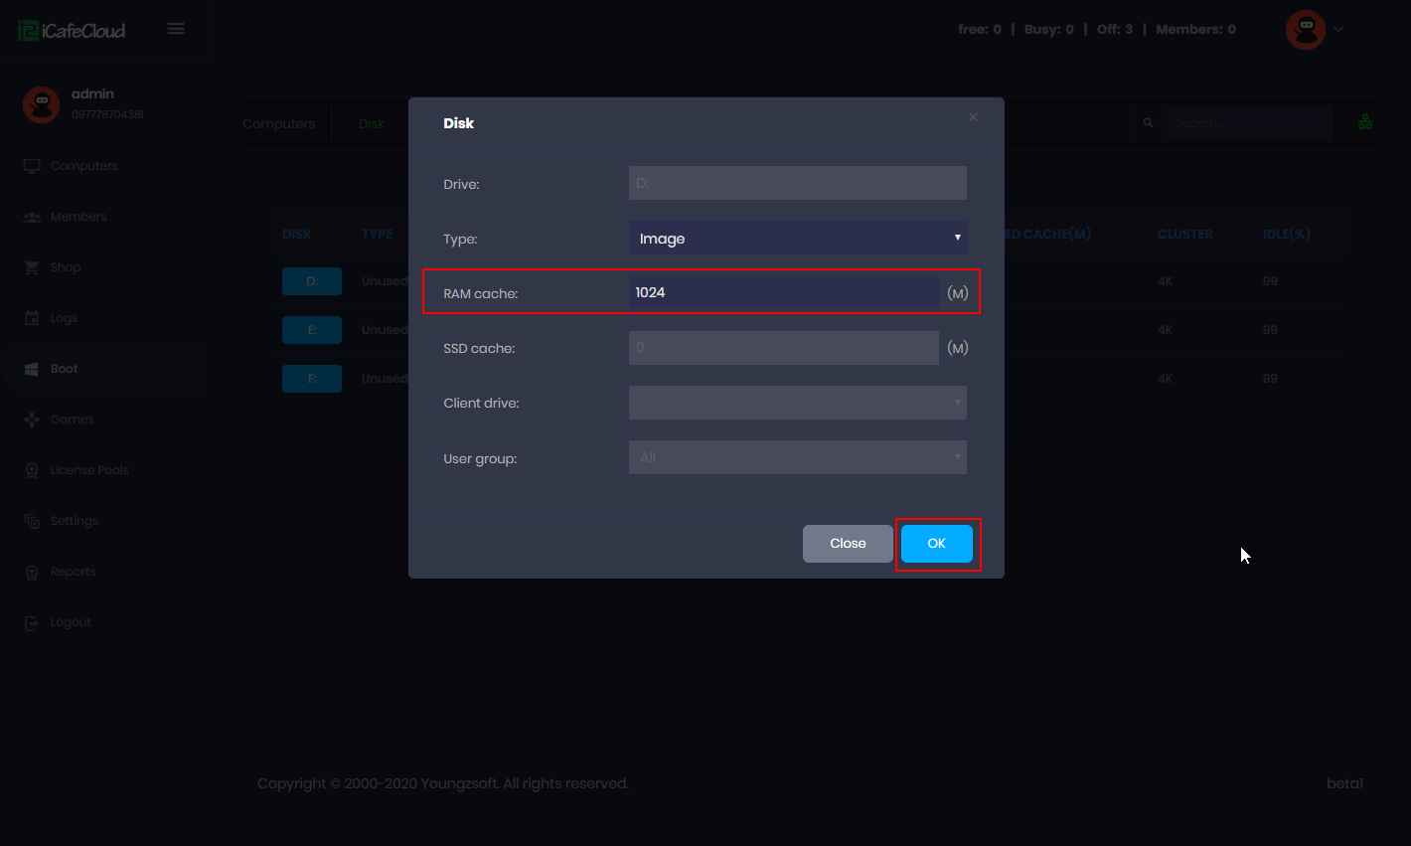Open the Members sidebar item
Screen dimensions: 1411x846
[x=78, y=217]
